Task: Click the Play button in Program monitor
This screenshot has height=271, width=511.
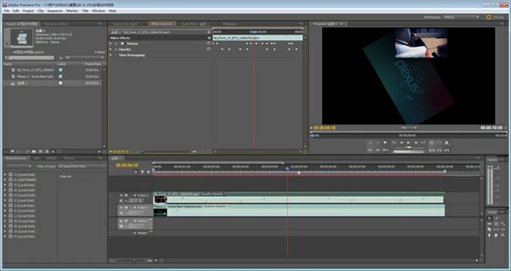Action: pyautogui.click(x=408, y=143)
